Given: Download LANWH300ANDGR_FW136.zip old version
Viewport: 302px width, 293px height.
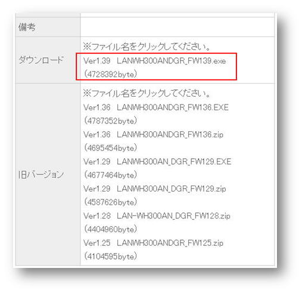Looking at the screenshot, I should click(x=170, y=135).
